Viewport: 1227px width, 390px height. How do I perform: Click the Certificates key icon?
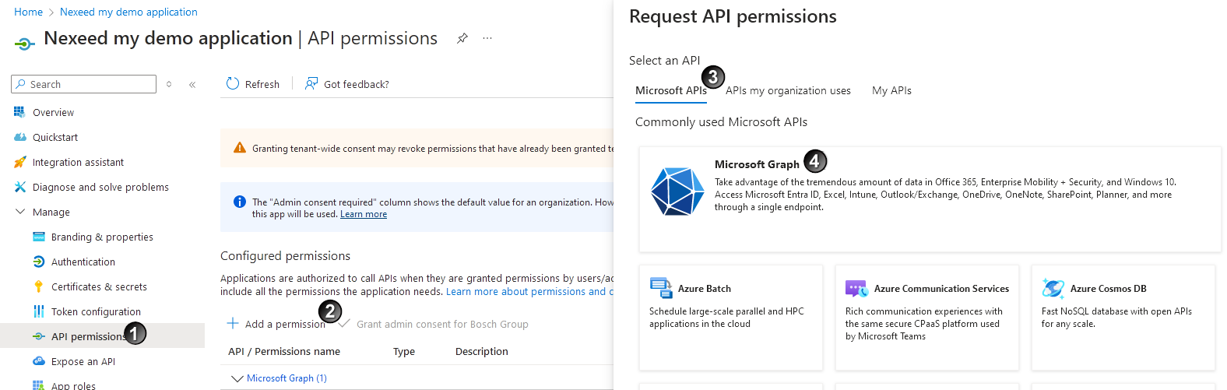tap(38, 286)
